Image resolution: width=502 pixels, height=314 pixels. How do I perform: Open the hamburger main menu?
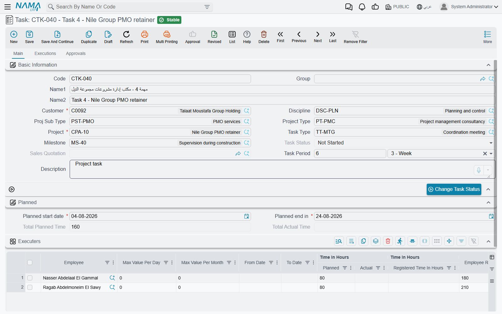pos(8,7)
